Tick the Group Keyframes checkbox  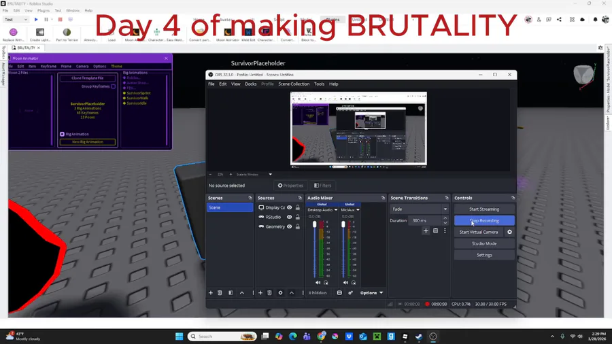point(113,86)
